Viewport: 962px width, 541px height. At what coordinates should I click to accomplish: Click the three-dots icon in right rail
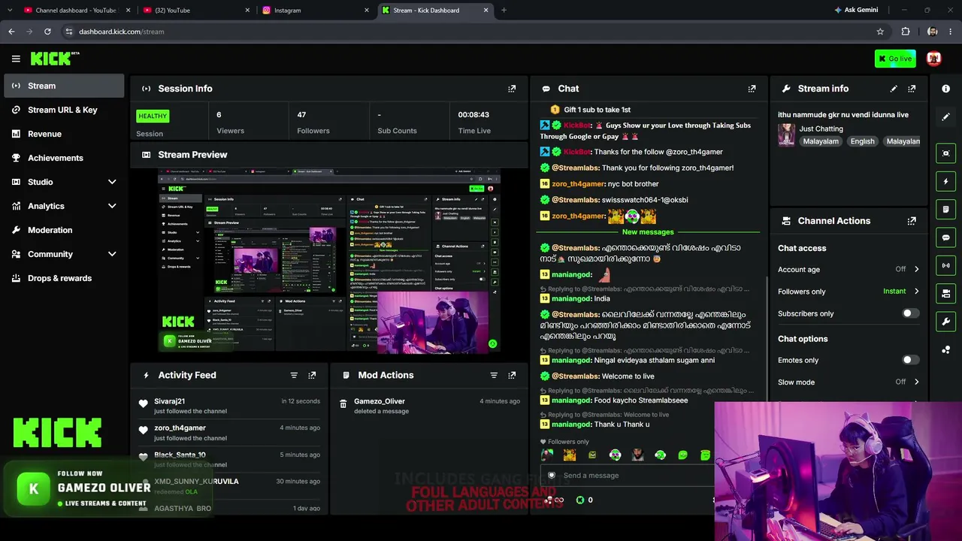(945, 349)
